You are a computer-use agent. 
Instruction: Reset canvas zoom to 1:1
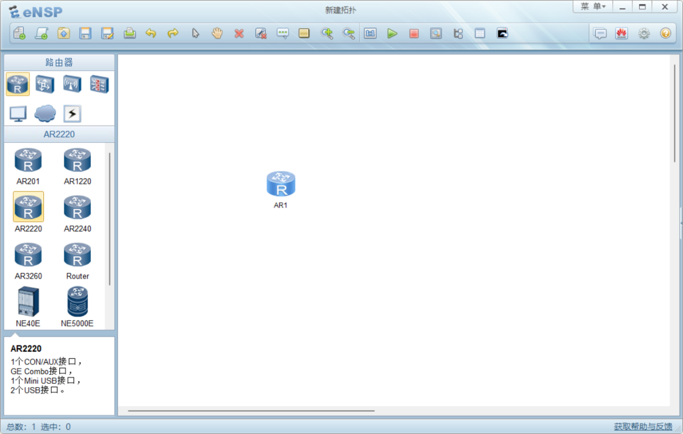tap(370, 33)
